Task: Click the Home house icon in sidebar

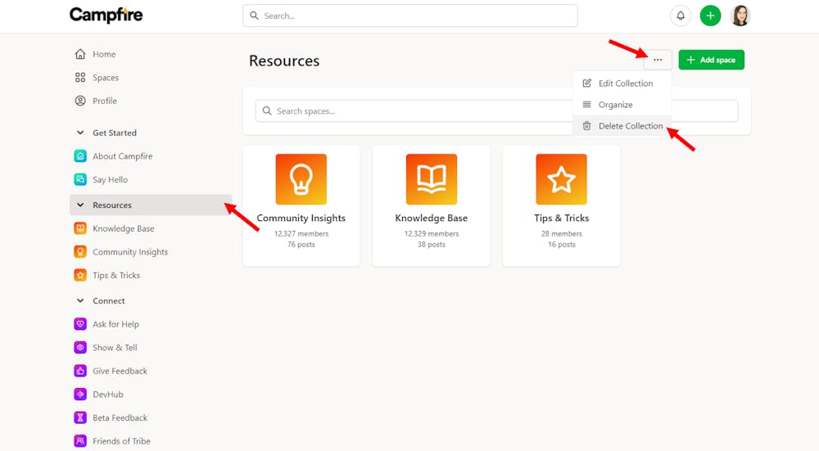Action: pyautogui.click(x=80, y=54)
